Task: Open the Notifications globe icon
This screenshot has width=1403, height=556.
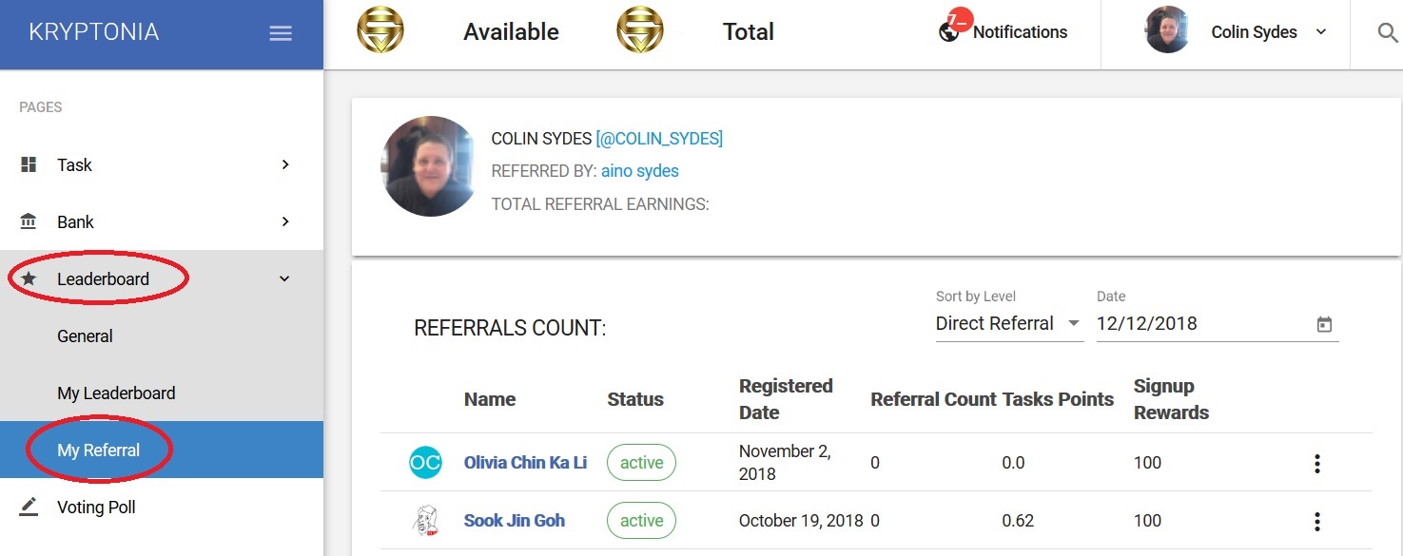Action: (x=948, y=31)
